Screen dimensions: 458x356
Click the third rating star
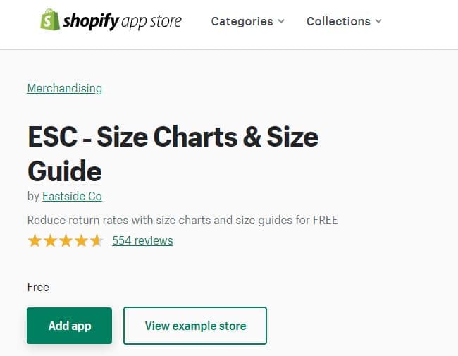coord(66,241)
